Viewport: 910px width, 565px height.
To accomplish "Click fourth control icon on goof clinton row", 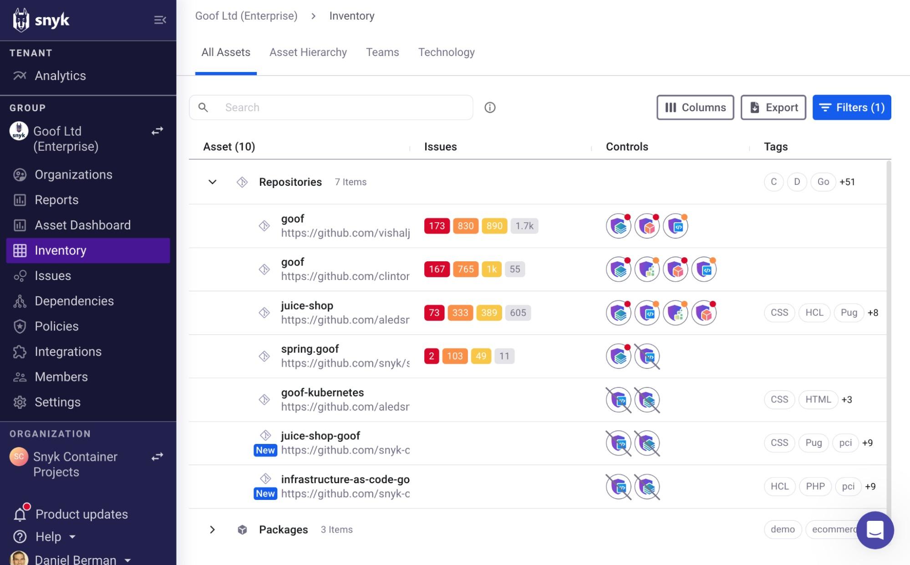I will (704, 269).
